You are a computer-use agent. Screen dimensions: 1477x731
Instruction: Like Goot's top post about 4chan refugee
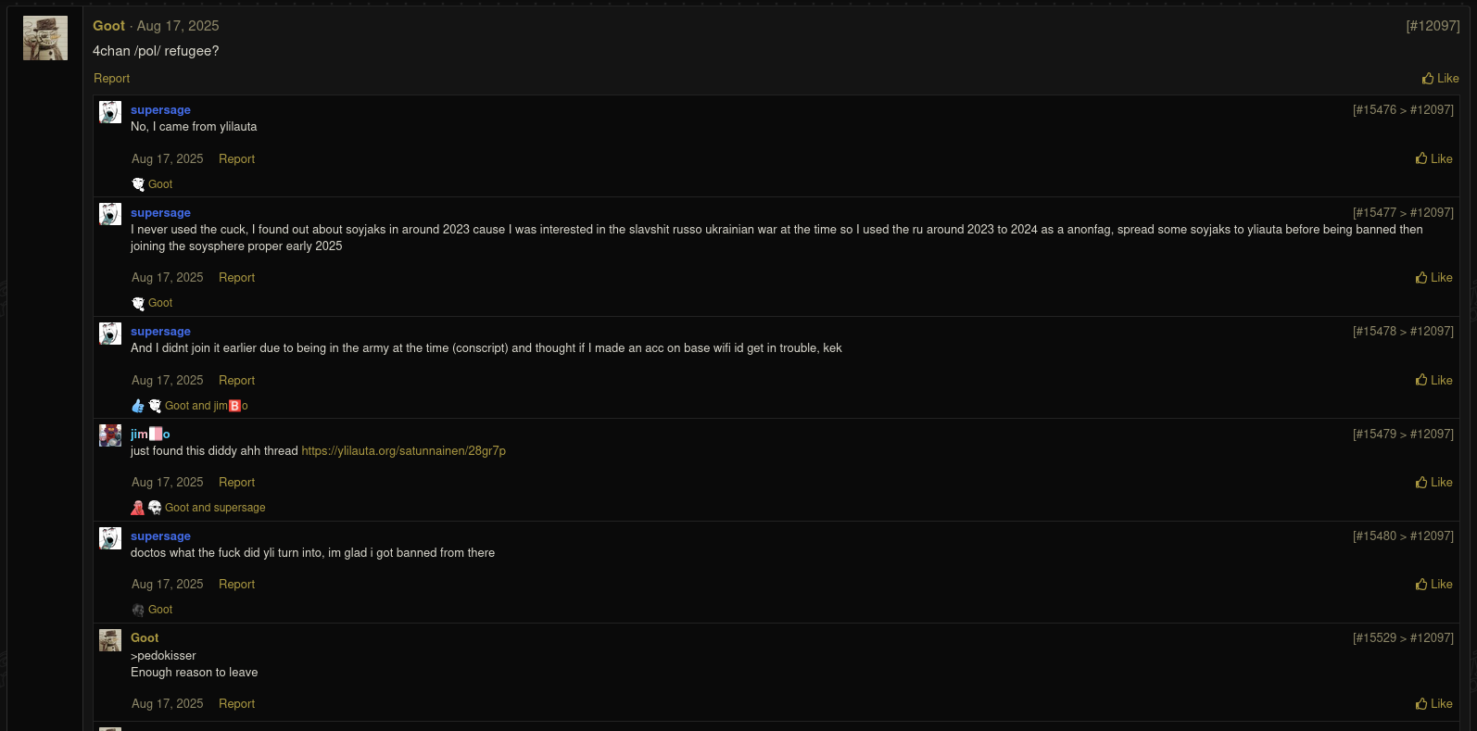pos(1440,79)
